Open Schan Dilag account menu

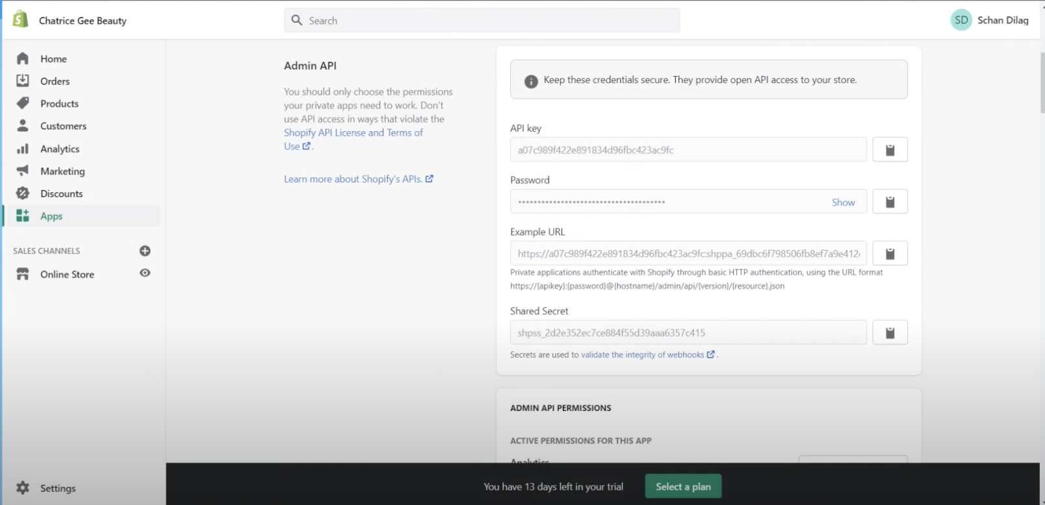pyautogui.click(x=990, y=20)
